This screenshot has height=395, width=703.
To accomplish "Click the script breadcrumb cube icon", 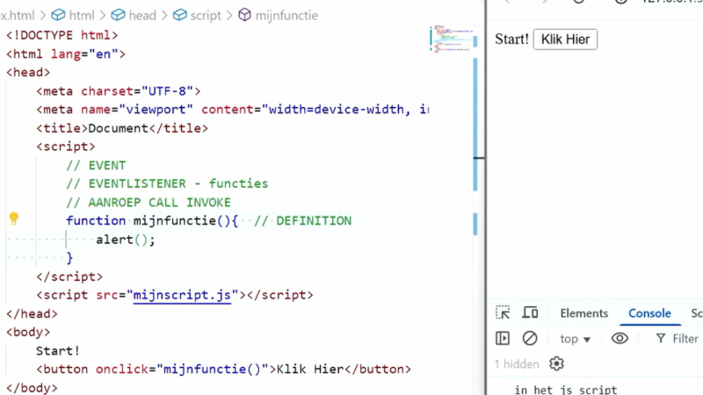I will click(180, 15).
